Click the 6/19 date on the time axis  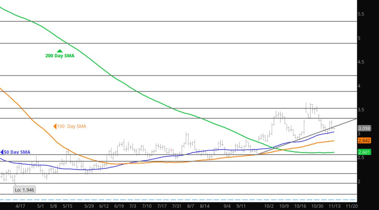click(119, 206)
